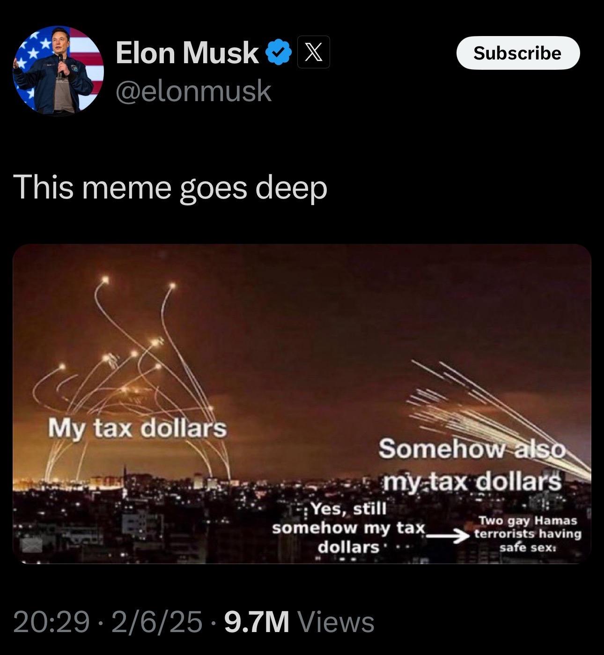Click the 20:29 post timestamp

point(52,622)
